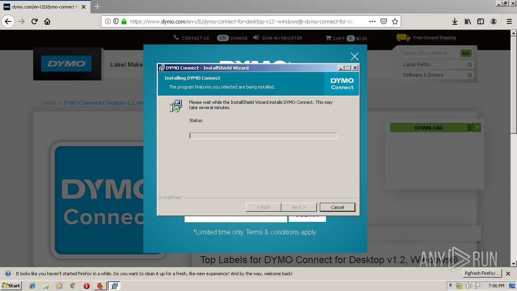Click arrow icon beside DOWNLOAD
Screen dimensions: 517x291
(476, 128)
